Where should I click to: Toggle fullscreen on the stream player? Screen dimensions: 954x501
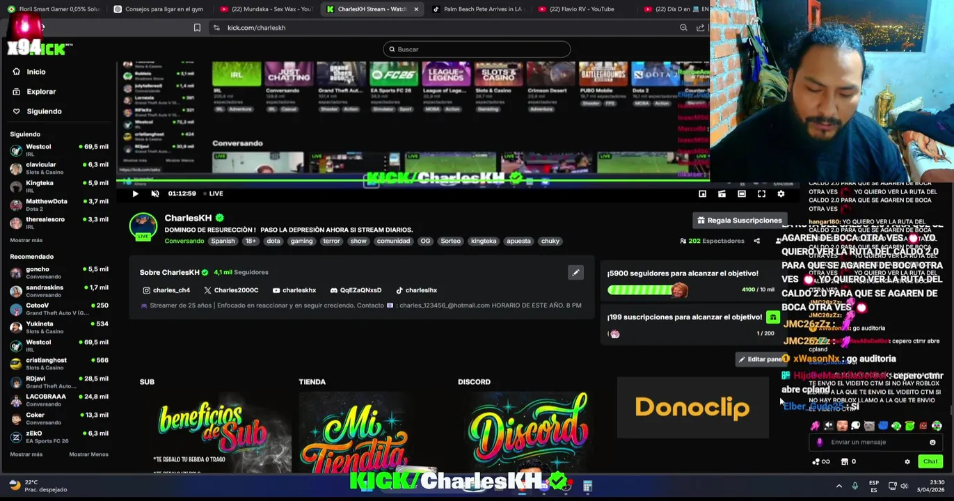pos(761,193)
